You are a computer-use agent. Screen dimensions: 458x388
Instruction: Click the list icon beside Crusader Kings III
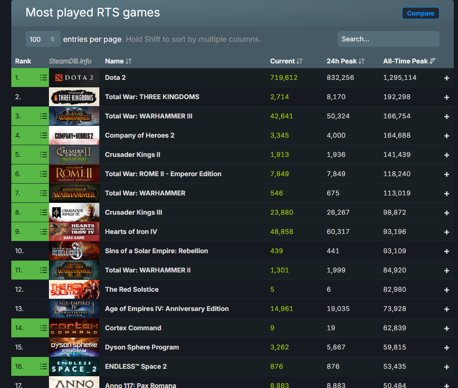[43, 212]
